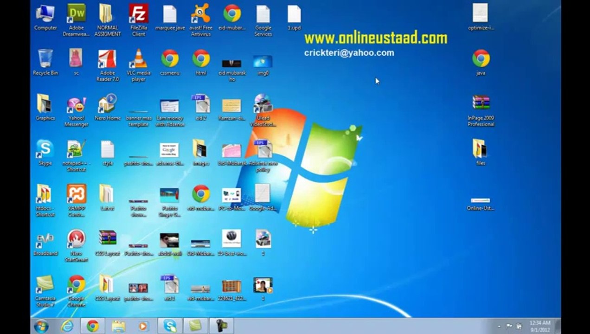Image resolution: width=590 pixels, height=334 pixels.
Task: Select the eid1 EPS file
Action: coord(170,288)
